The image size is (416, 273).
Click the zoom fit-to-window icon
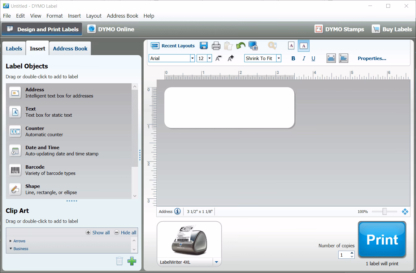tap(405, 211)
